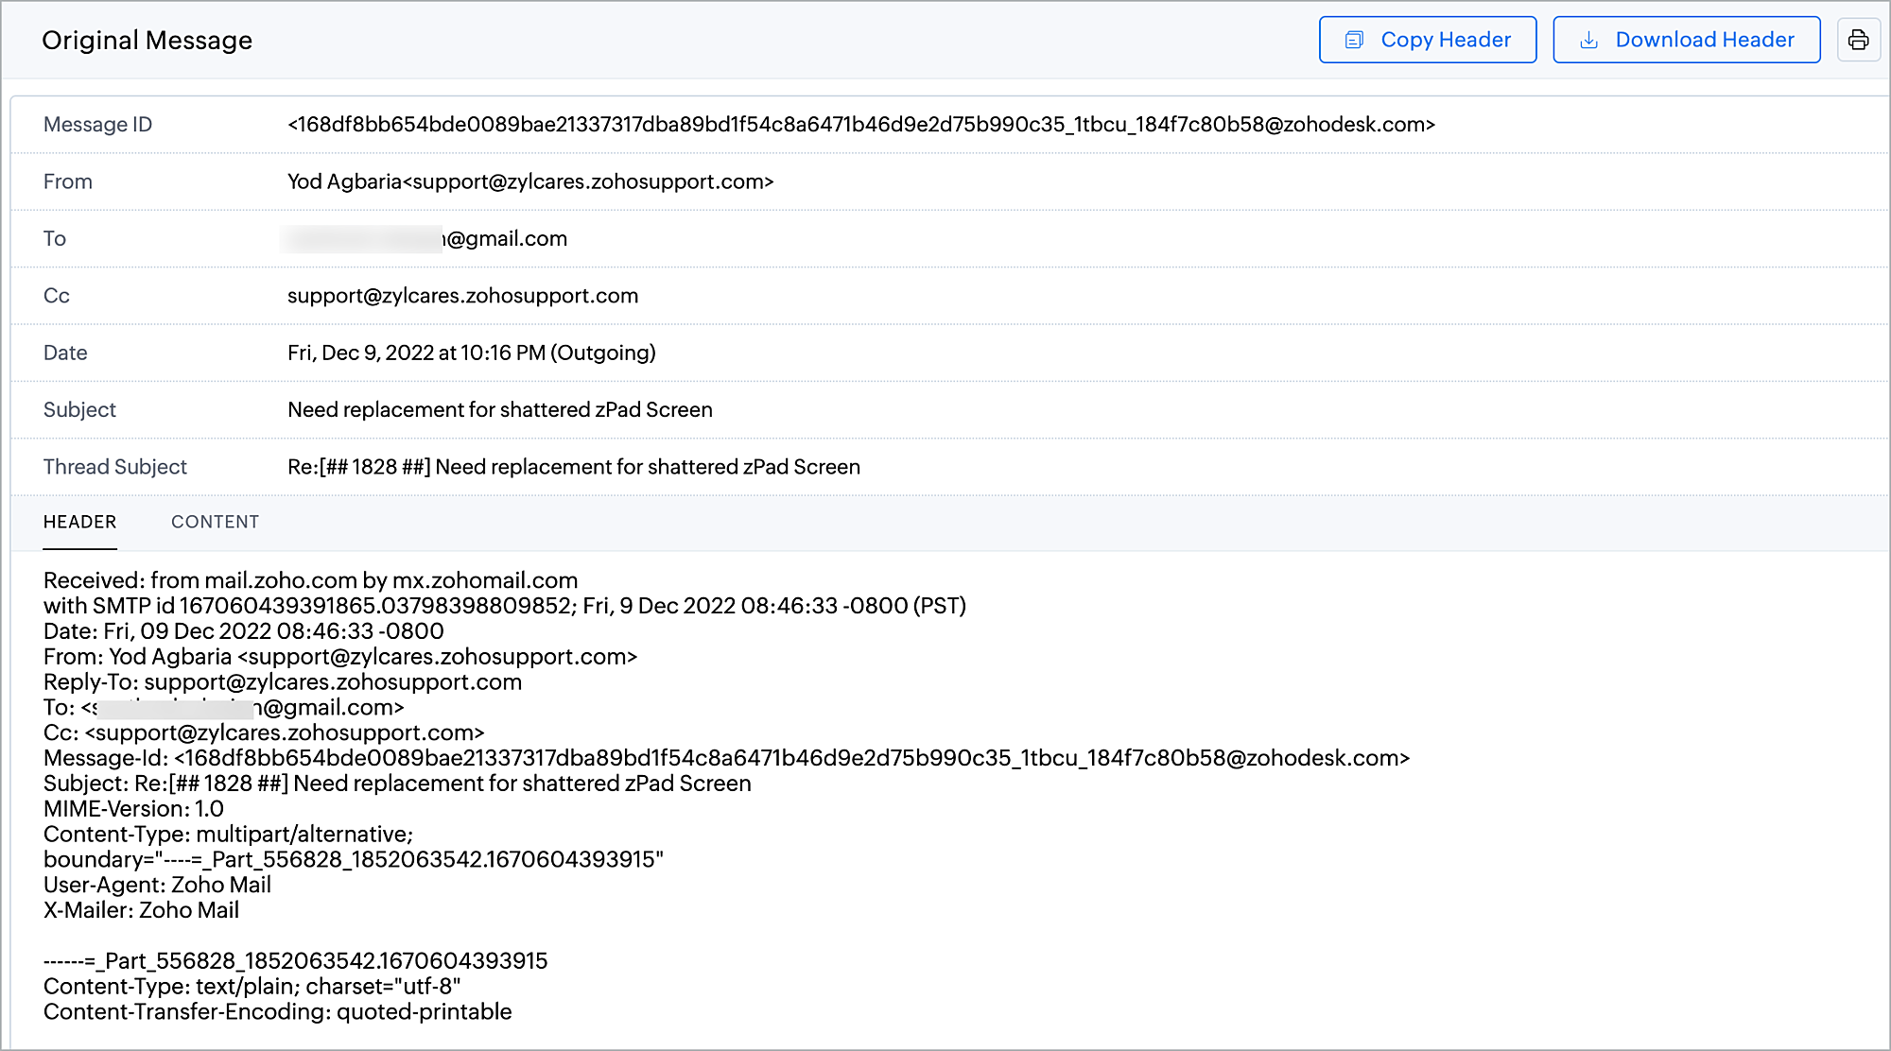
Task: Click the Cc email address value
Action: (462, 296)
